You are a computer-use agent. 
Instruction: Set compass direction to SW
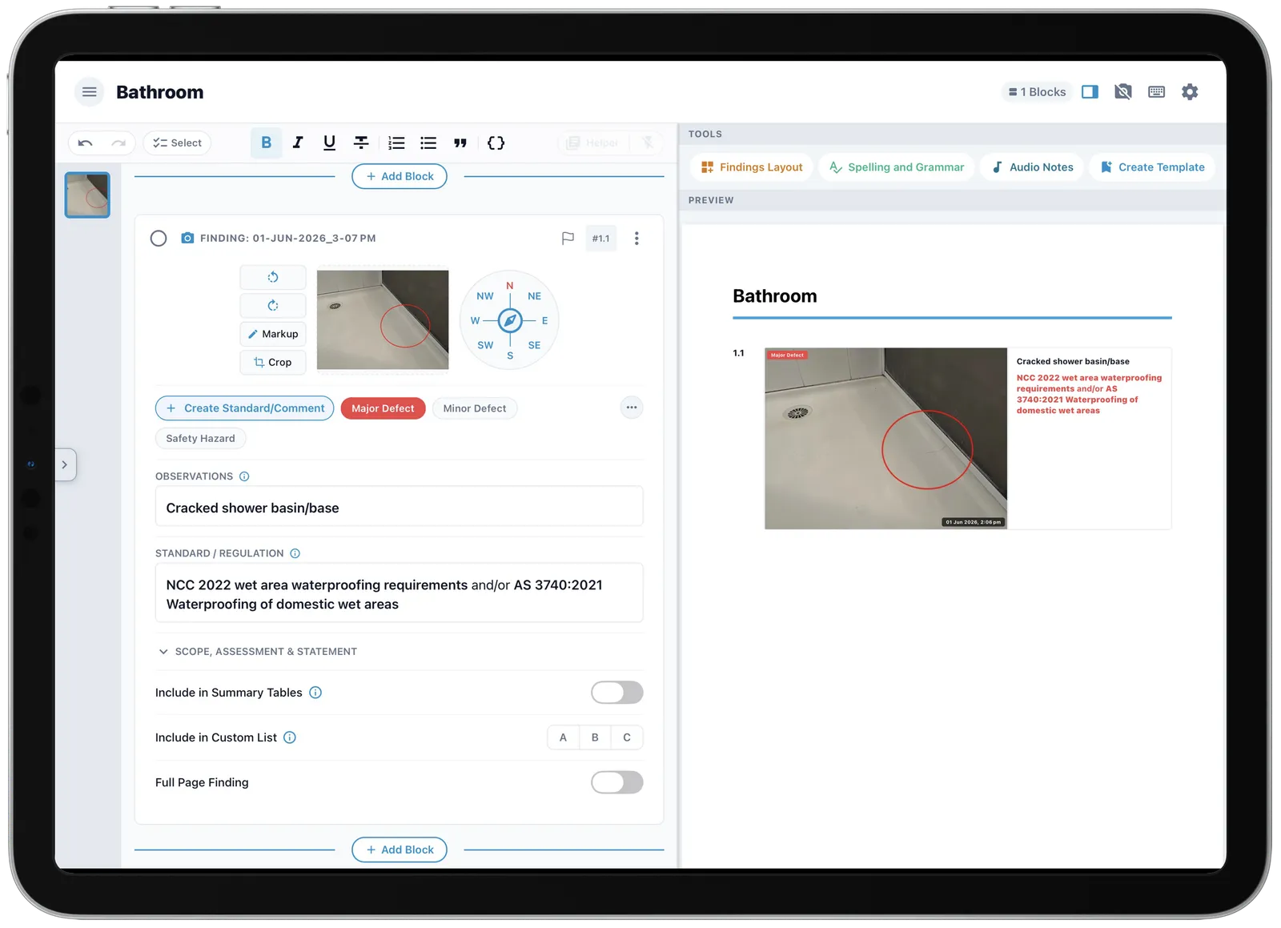pyautogui.click(x=485, y=345)
